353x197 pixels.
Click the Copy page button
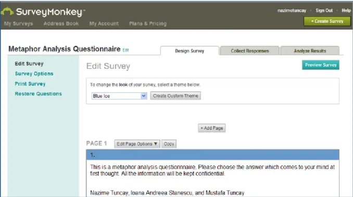[x=169, y=144]
